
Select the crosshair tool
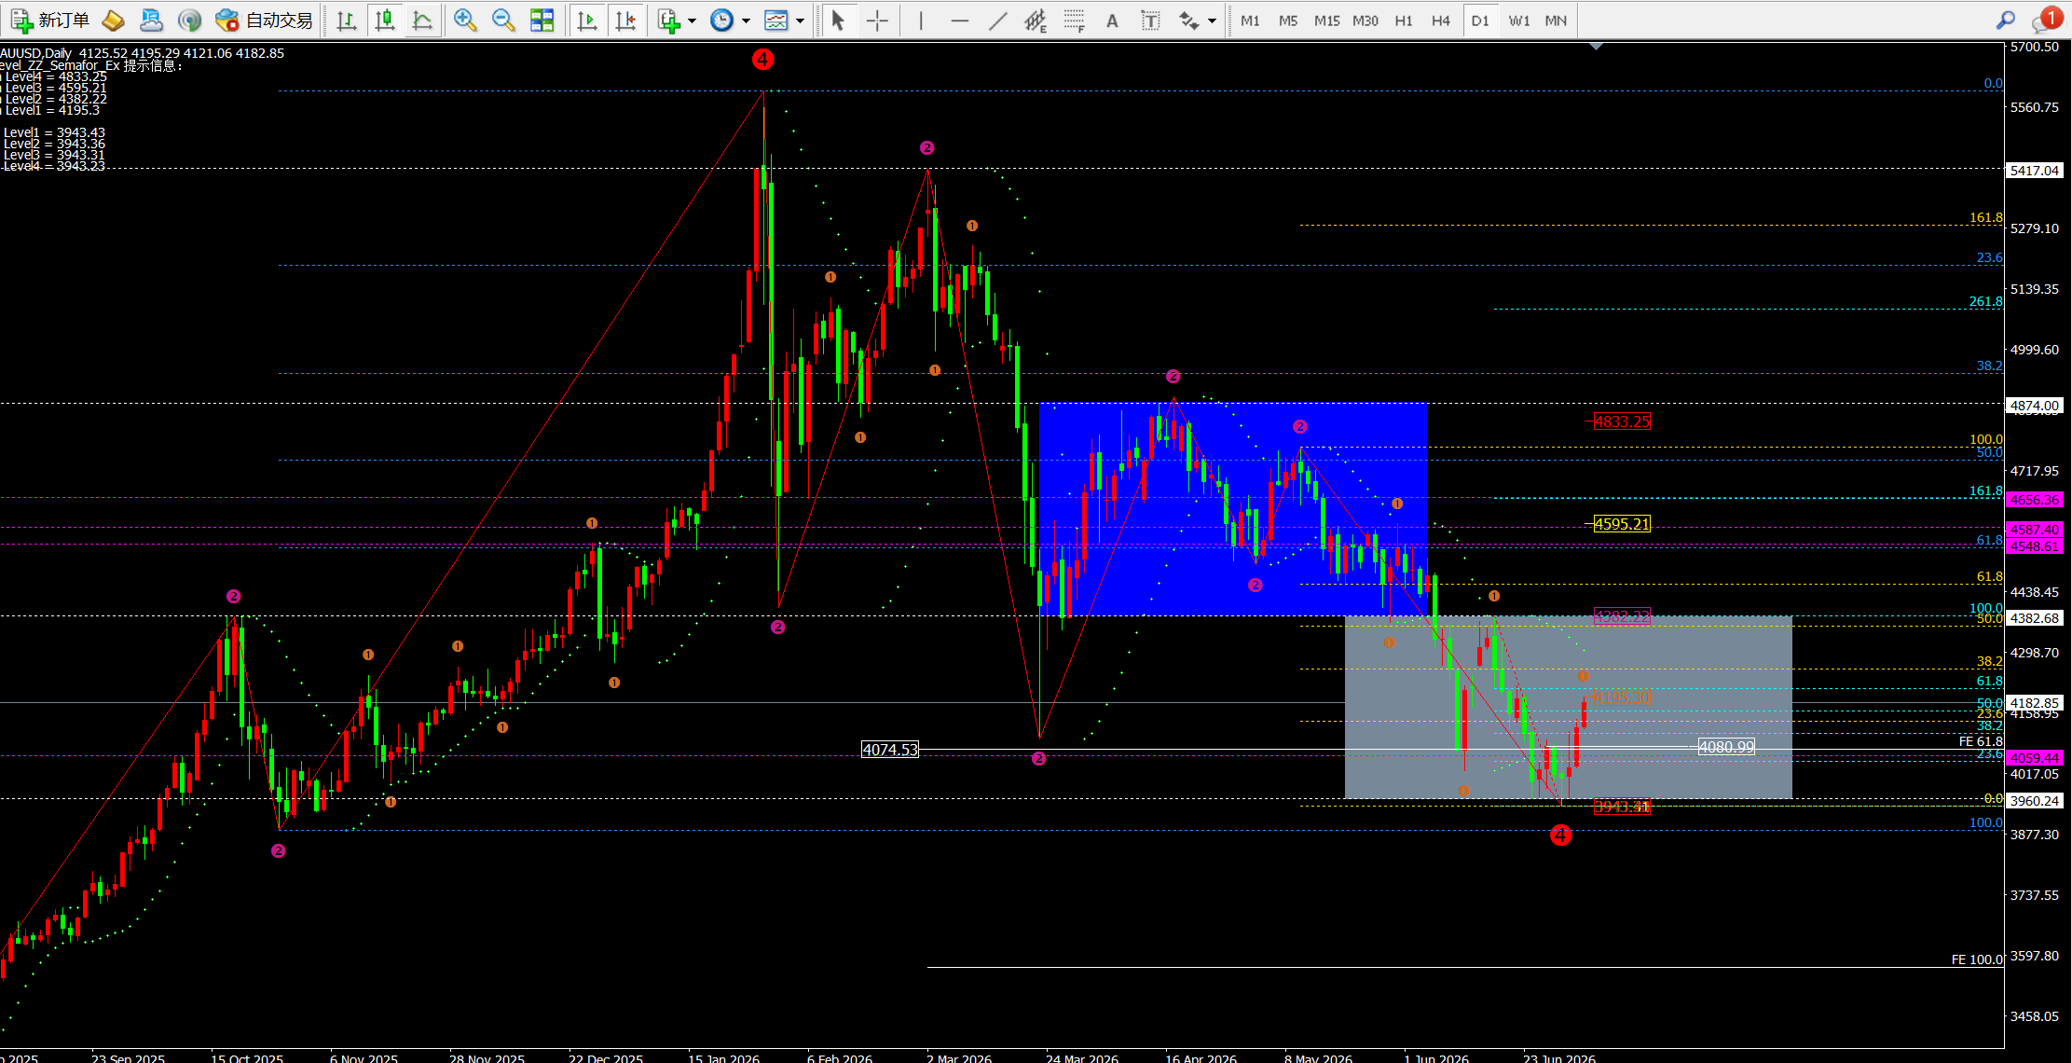[877, 21]
